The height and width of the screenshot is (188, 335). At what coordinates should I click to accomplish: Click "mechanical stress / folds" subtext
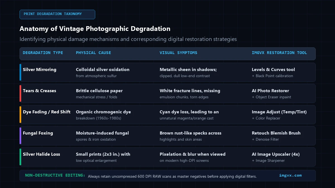click(97, 97)
